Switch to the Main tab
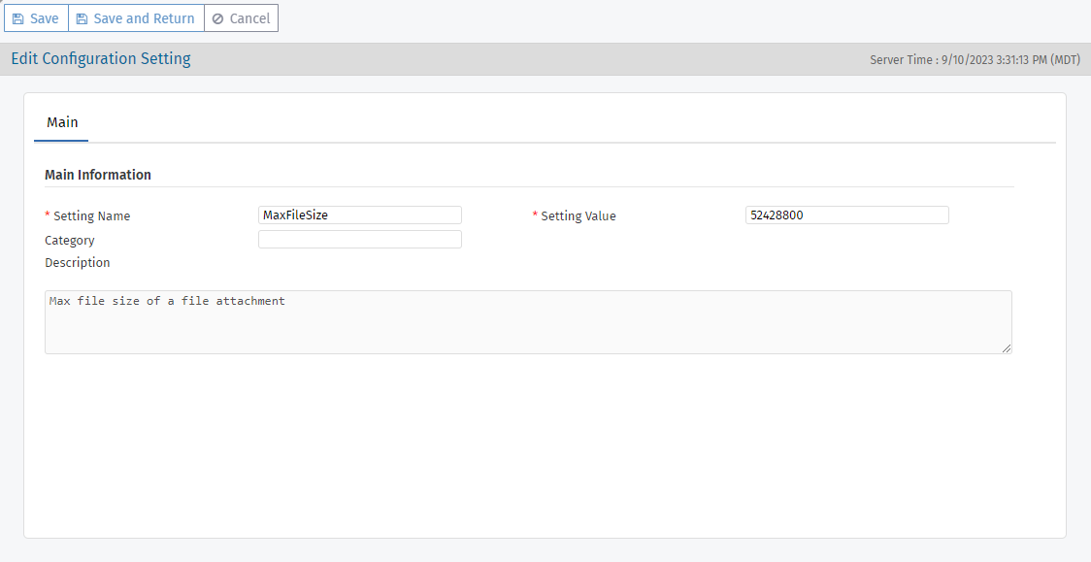Screen dimensions: 1091x562 (x=62, y=122)
